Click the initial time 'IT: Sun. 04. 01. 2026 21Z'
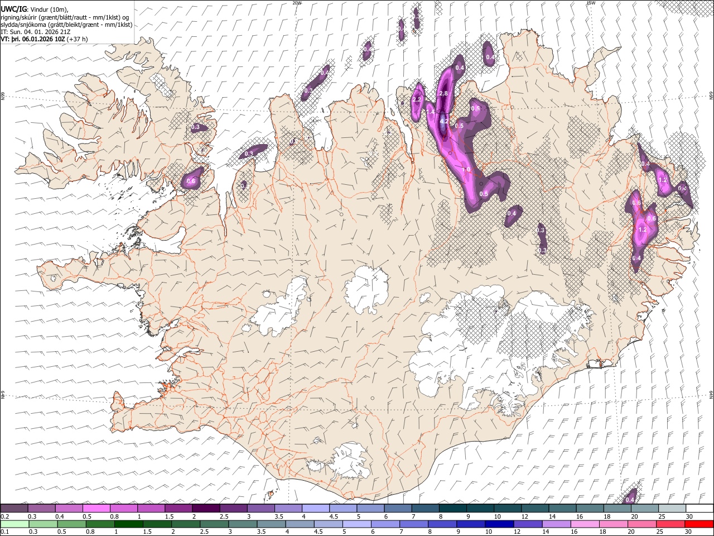Viewport: 714px width, 536px height. 36,32
